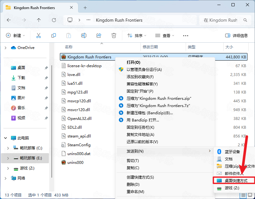255x199 pixels.
Task: Go up one folder level arrow
Action: click(39, 20)
